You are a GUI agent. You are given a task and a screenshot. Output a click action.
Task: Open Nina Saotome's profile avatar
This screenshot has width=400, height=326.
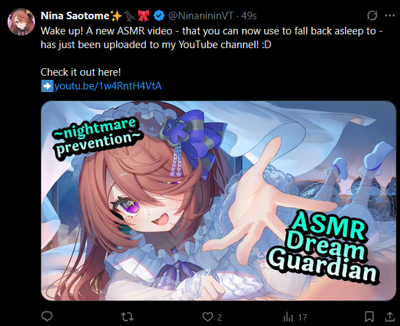pos(21,22)
